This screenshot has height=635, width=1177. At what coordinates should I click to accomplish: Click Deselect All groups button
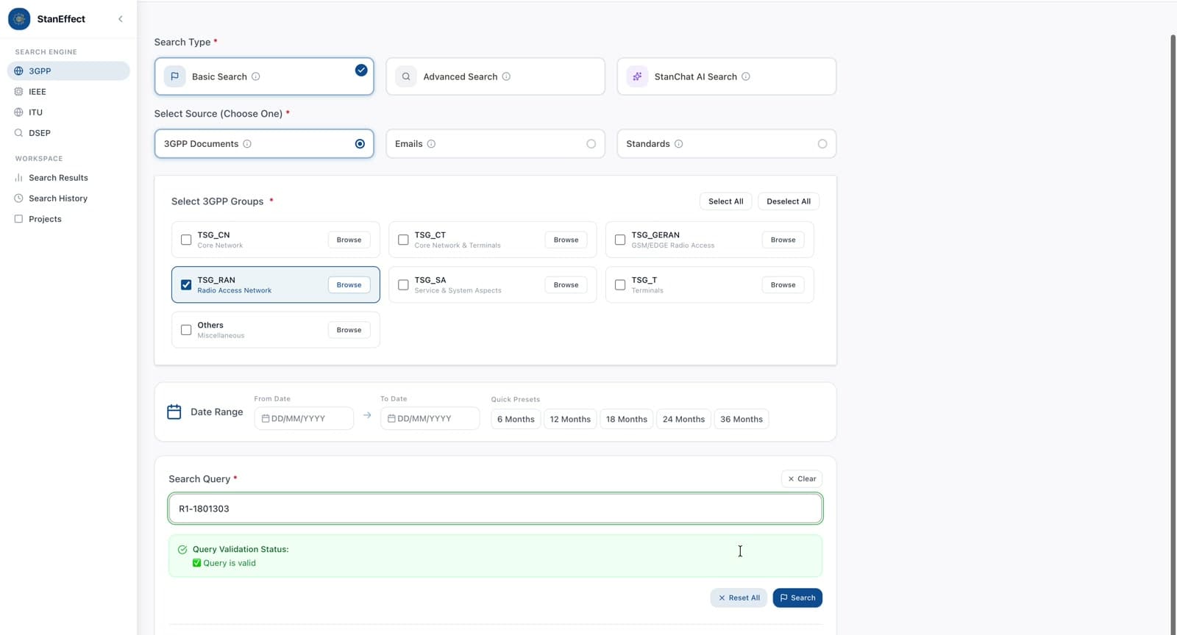789,201
